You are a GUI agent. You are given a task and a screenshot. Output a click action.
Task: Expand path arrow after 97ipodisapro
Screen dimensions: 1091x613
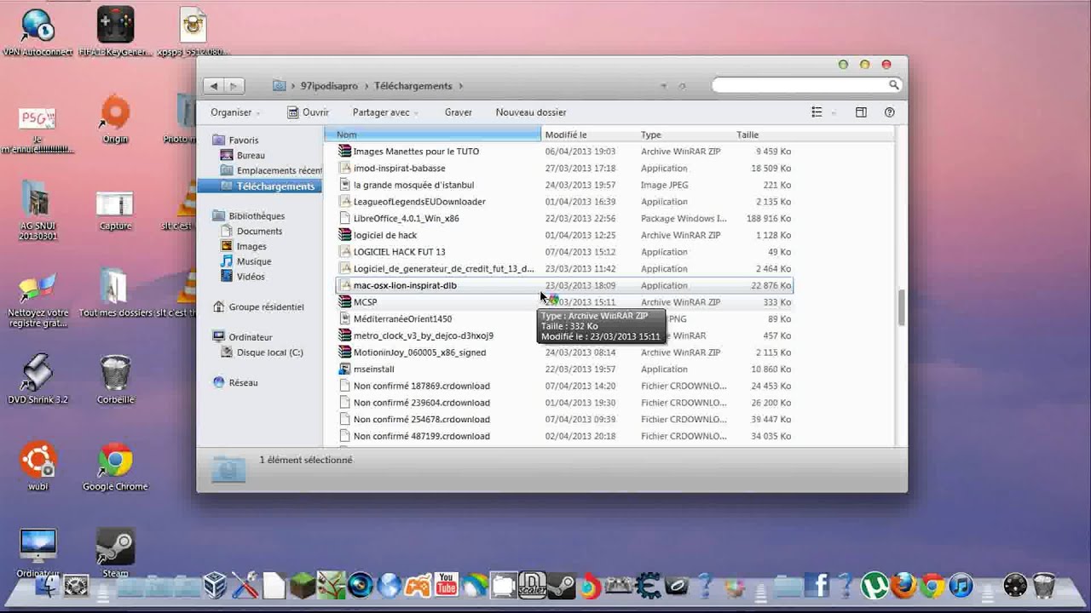(x=367, y=86)
